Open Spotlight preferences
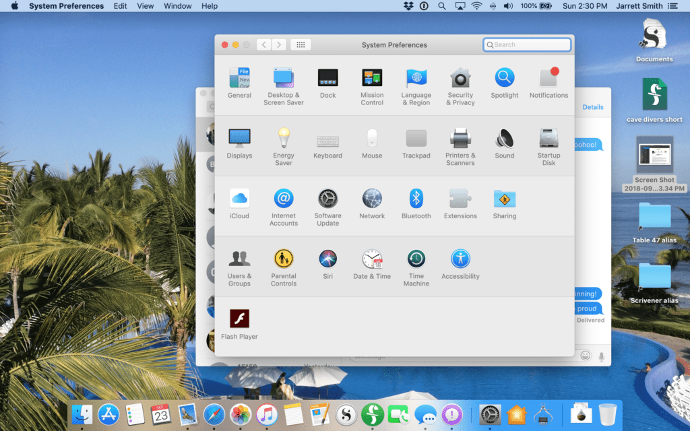The width and height of the screenshot is (690, 431). pos(504,83)
